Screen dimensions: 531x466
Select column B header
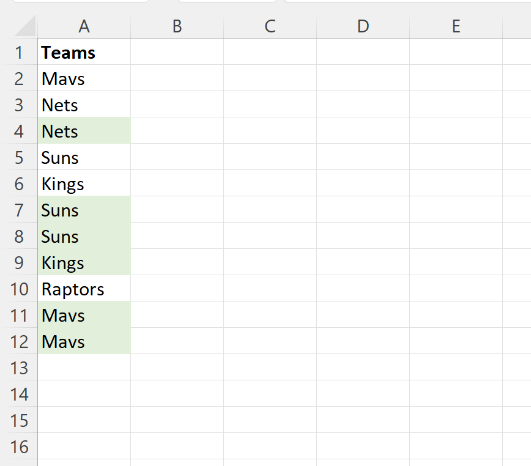[x=177, y=26]
